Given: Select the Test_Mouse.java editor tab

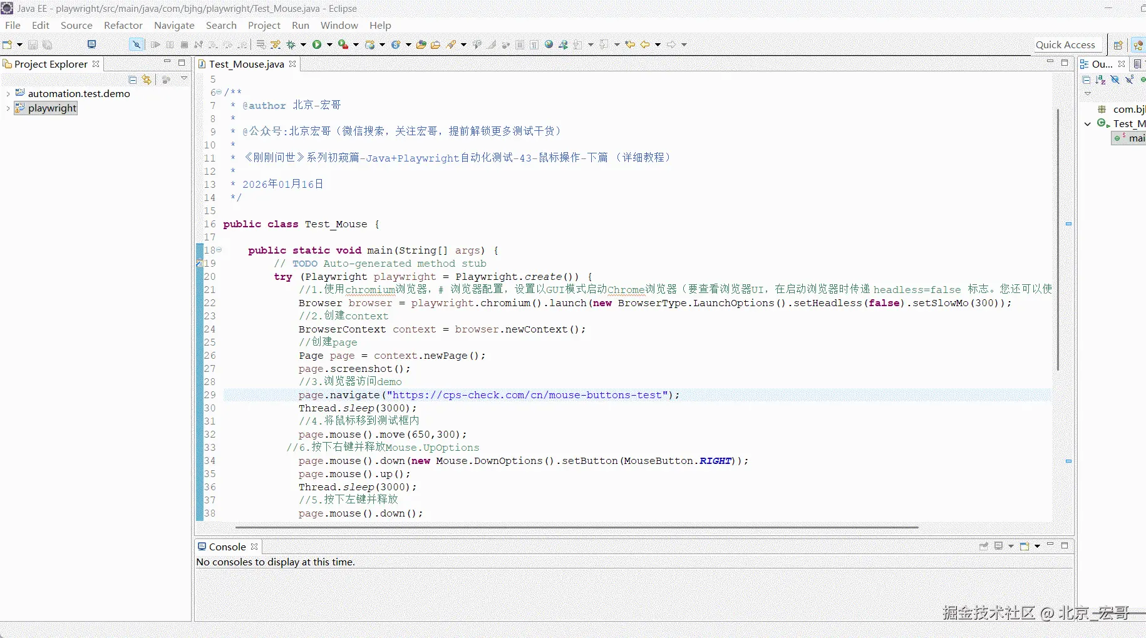Looking at the screenshot, I should click(x=246, y=64).
